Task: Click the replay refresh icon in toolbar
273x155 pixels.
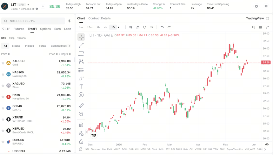Action: click(x=144, y=27)
